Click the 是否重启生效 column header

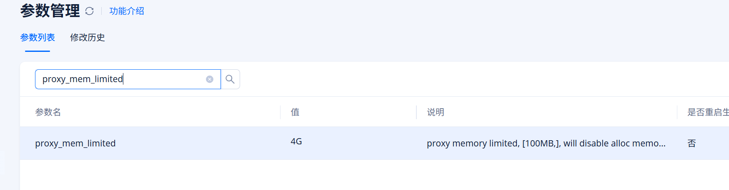coord(708,112)
